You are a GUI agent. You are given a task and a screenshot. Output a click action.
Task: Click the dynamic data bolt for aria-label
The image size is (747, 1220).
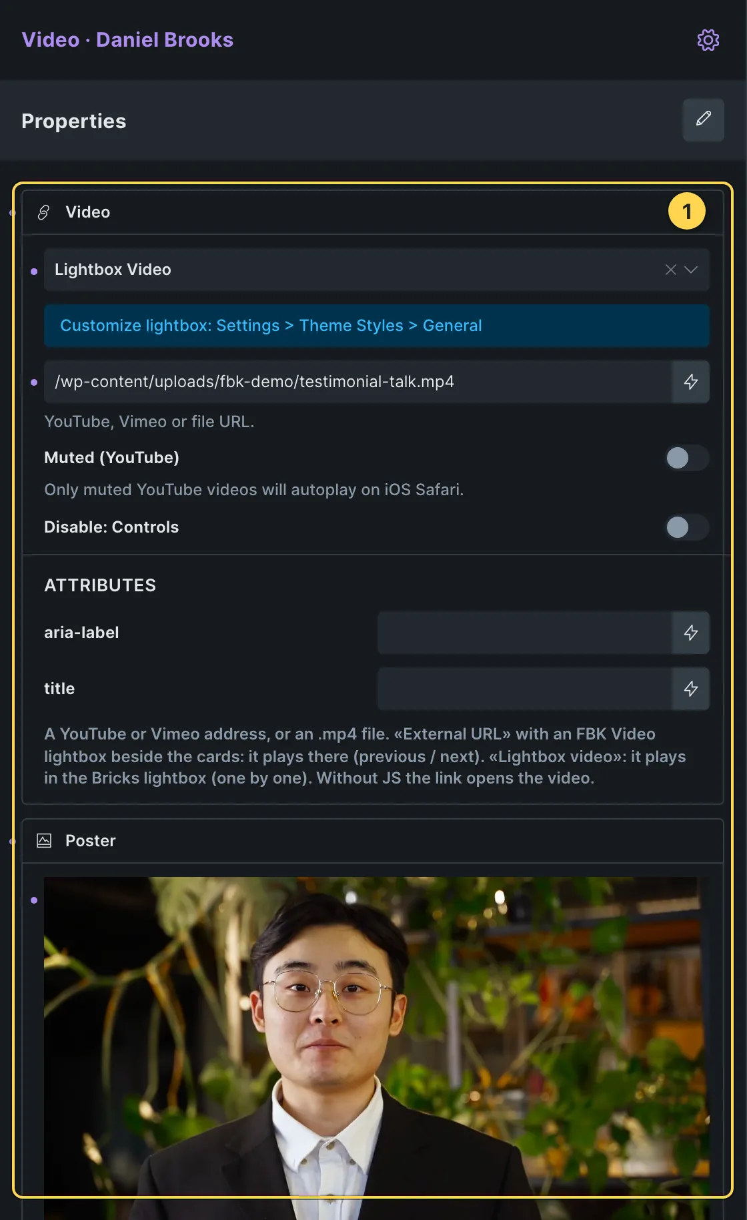(x=690, y=633)
